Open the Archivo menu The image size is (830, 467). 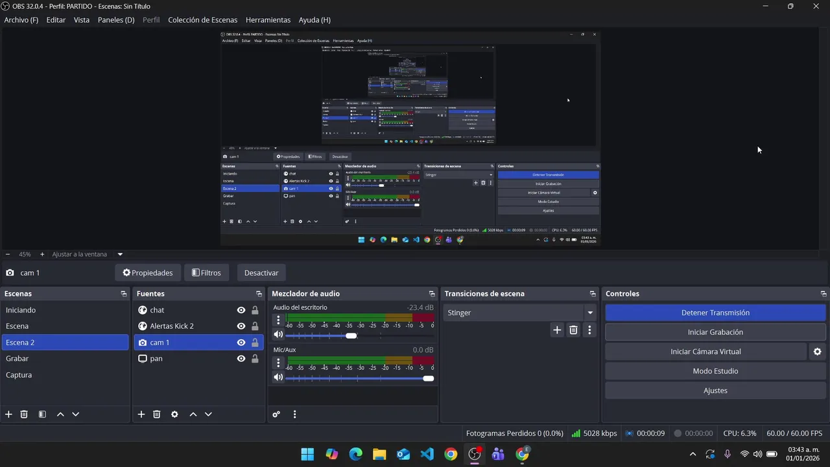(21, 20)
